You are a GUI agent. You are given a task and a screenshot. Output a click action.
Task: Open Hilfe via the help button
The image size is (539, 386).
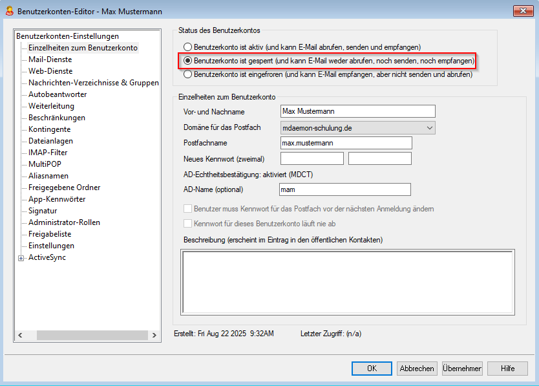click(507, 369)
